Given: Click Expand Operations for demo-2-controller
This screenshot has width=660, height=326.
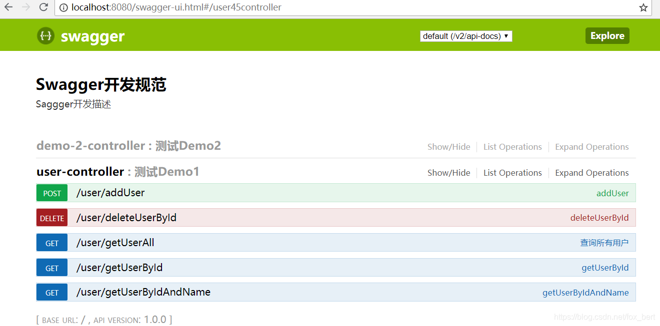Looking at the screenshot, I should coord(592,147).
